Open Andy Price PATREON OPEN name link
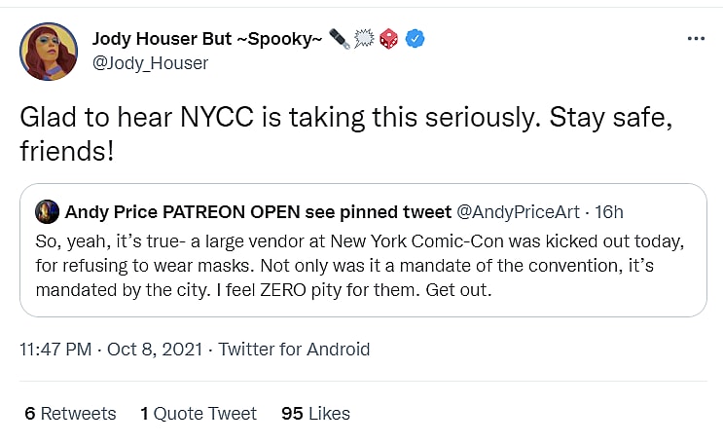 tap(257, 211)
